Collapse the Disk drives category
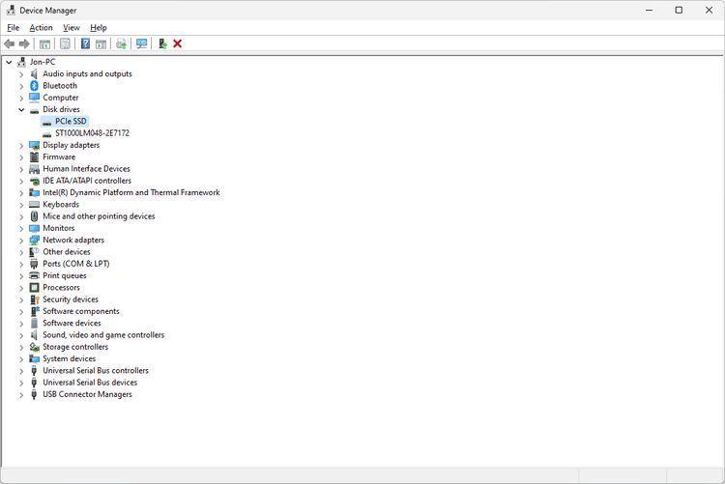 tap(21, 109)
